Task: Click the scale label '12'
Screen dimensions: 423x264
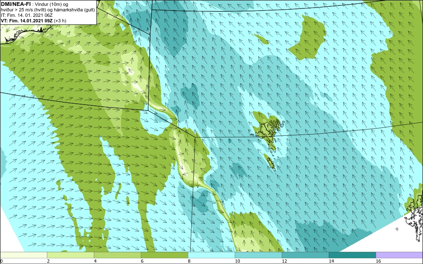Action: pos(284,261)
